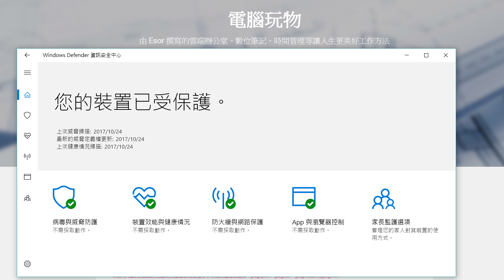Click 不需採取動作 under 裝置效能與健康情況

[151, 230]
